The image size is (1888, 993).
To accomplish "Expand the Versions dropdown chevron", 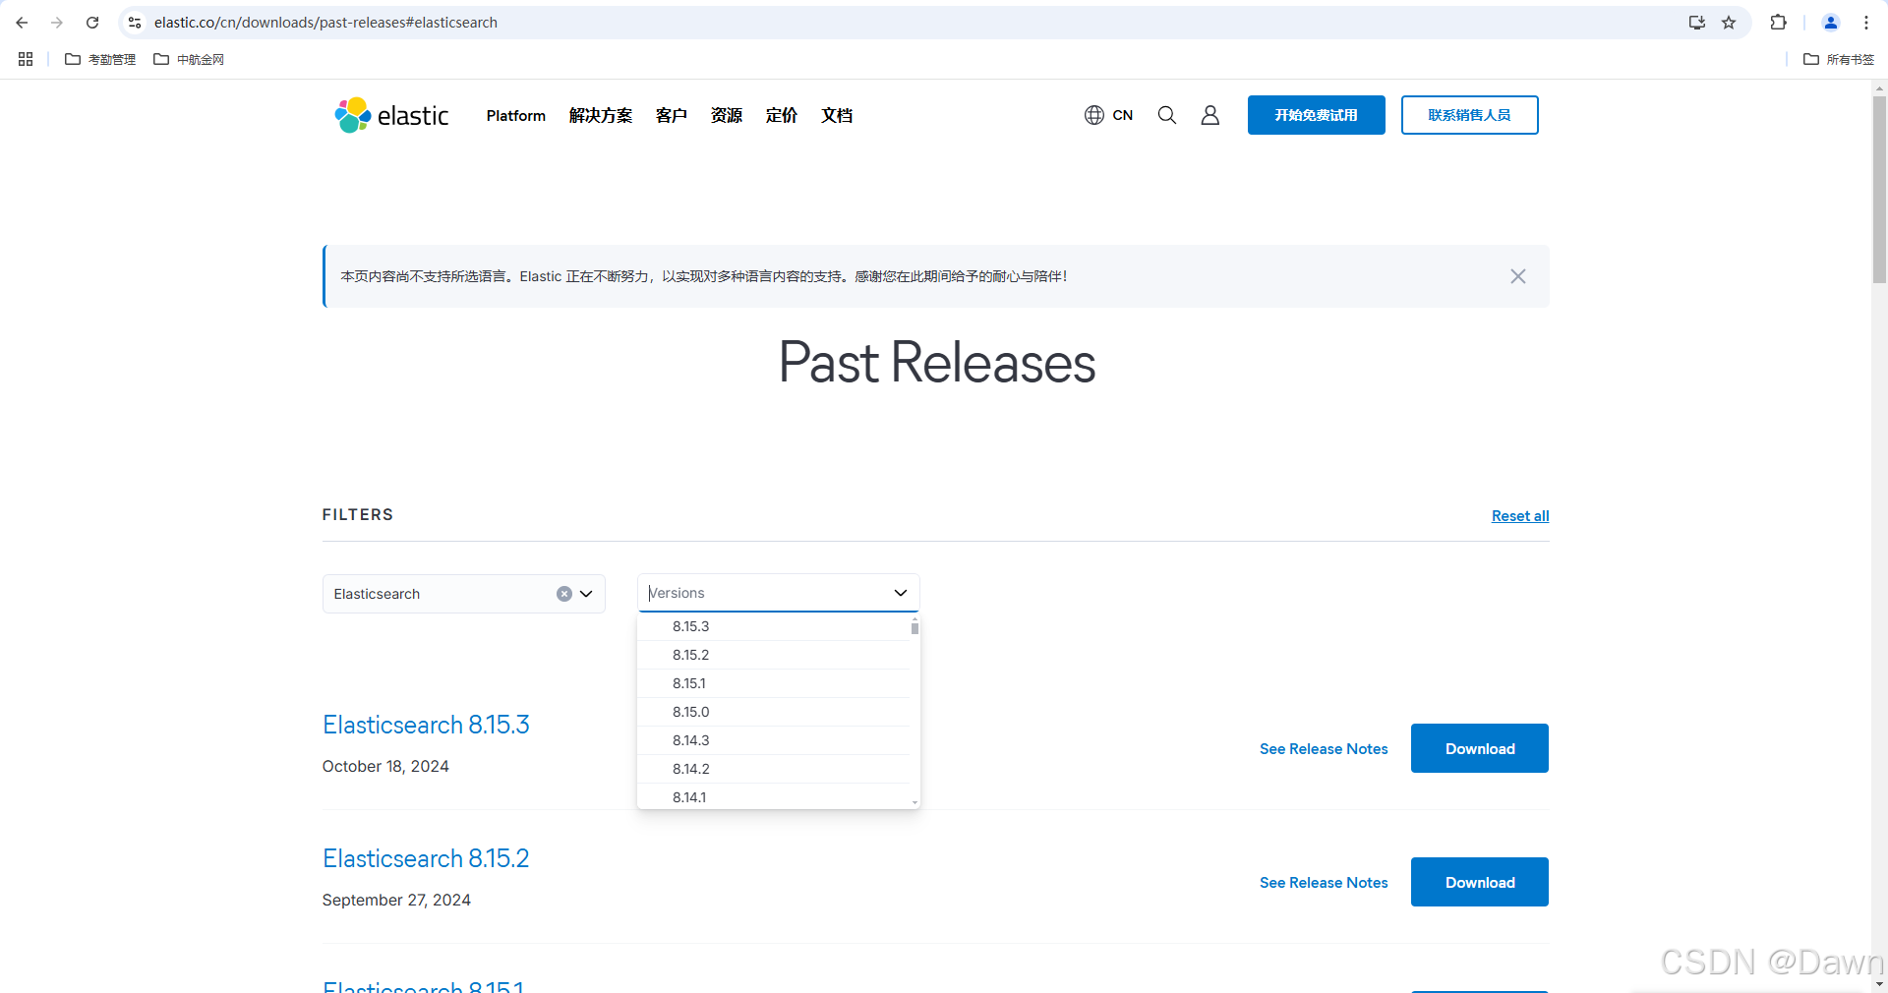I will 900,593.
